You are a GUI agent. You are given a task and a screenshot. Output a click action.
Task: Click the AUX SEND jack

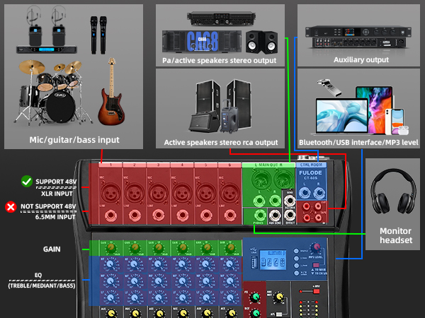275,216
